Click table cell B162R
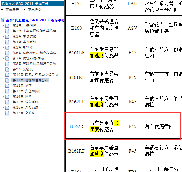182x172 pixels. click(77, 126)
